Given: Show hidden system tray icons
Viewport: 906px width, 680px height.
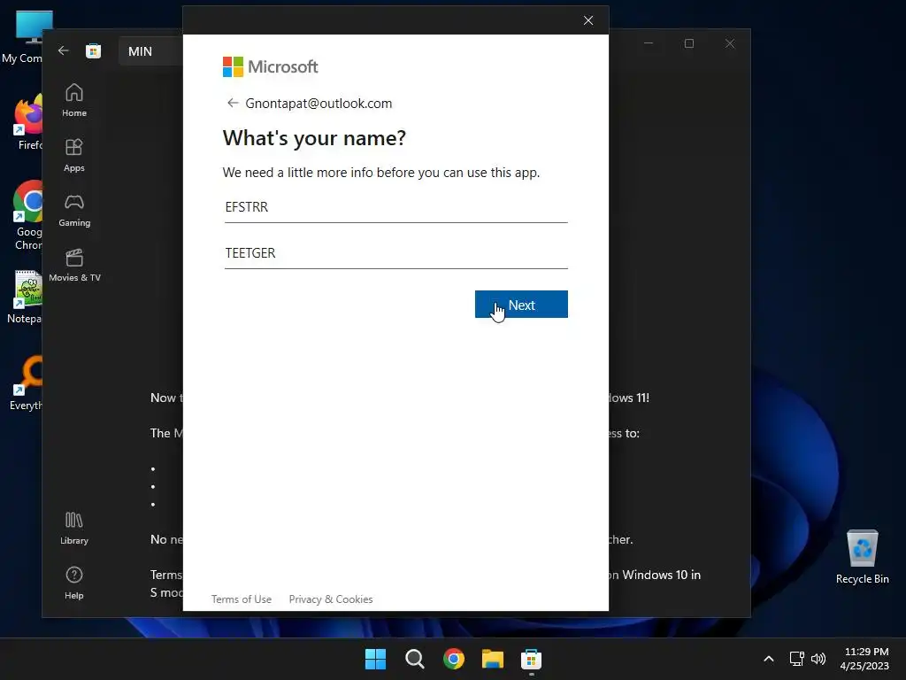Looking at the screenshot, I should (769, 659).
